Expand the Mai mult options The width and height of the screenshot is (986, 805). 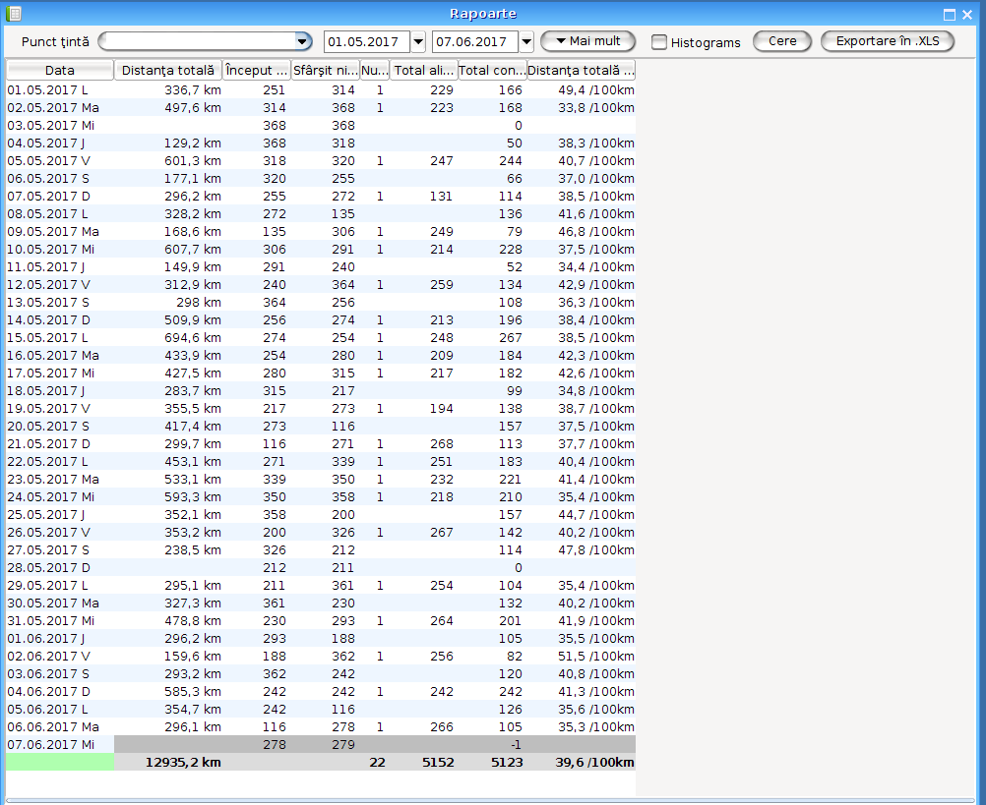(587, 41)
